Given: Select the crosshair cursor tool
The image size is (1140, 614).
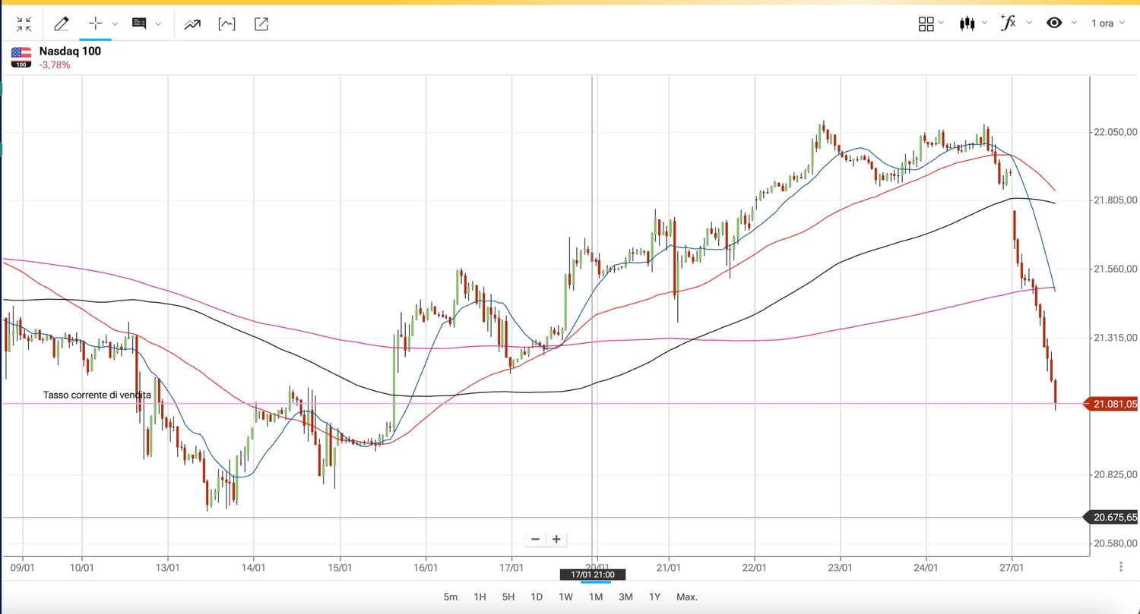Looking at the screenshot, I should coord(96,24).
